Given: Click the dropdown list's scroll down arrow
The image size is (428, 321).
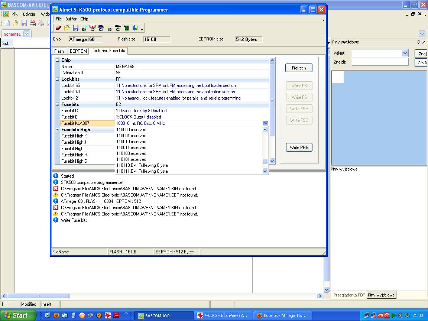Looking at the screenshot, I should pos(265,171).
